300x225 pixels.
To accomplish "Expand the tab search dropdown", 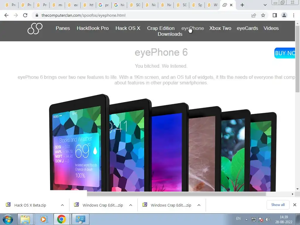I will pos(265,5).
